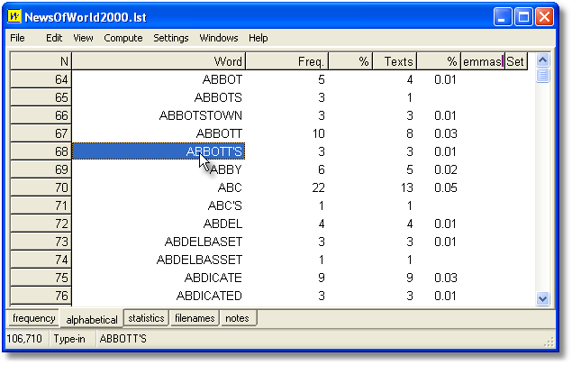The width and height of the screenshot is (572, 365).
Task: Switch to the alphabetical tab
Action: 92,320
